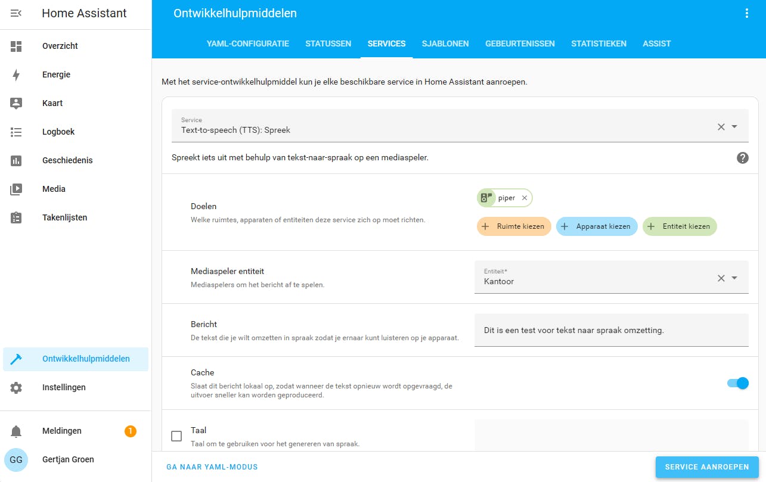Click the Ontwikkelhulpmiddelen page title

pyautogui.click(x=235, y=13)
